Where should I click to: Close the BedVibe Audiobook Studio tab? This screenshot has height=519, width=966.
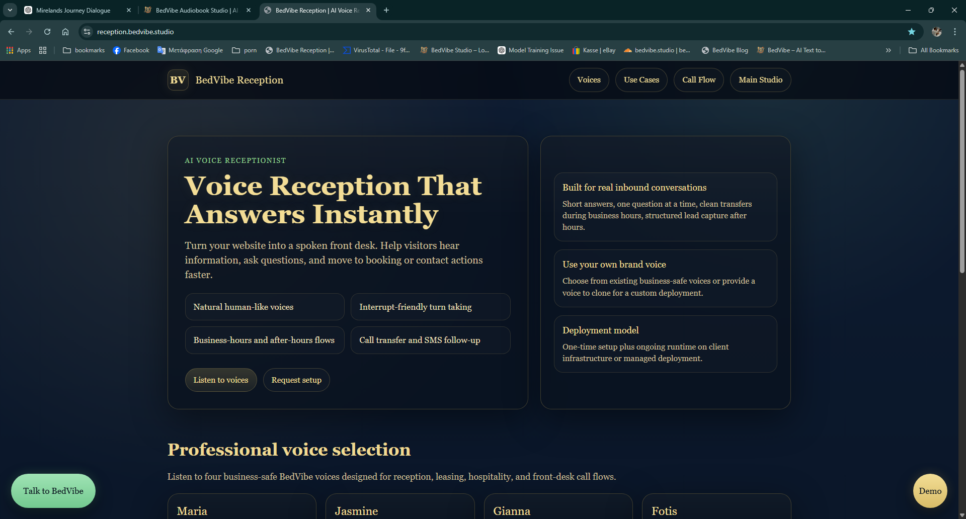[249, 10]
